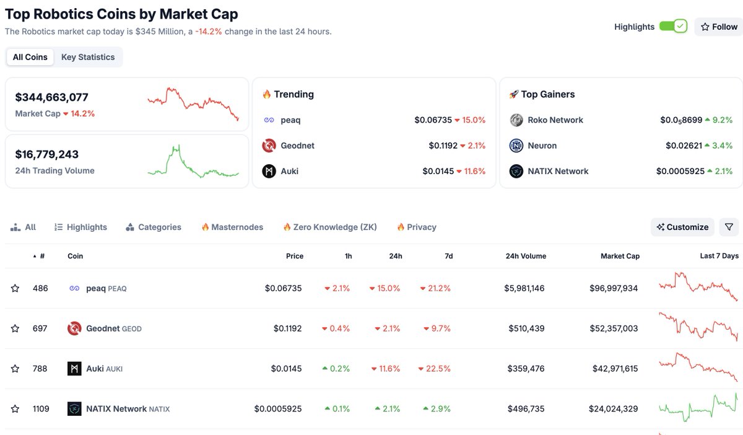Toggle the Highlights switch off

(673, 27)
